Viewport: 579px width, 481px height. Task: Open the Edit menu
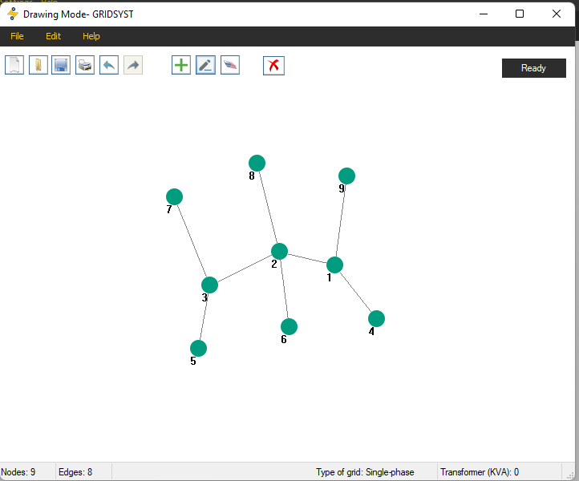53,36
